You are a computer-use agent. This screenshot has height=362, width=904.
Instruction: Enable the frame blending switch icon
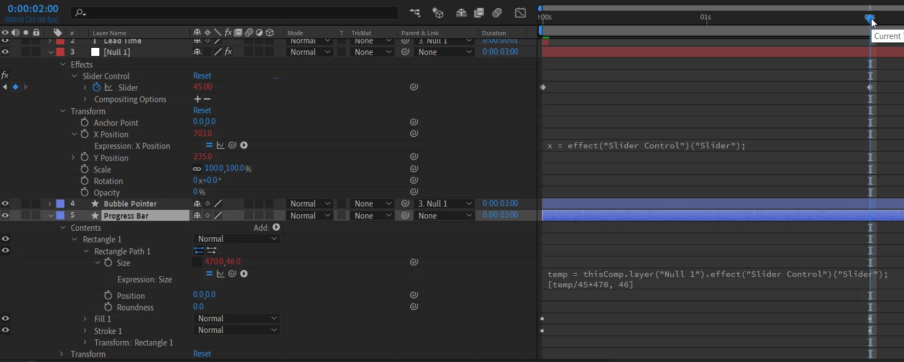tap(479, 13)
